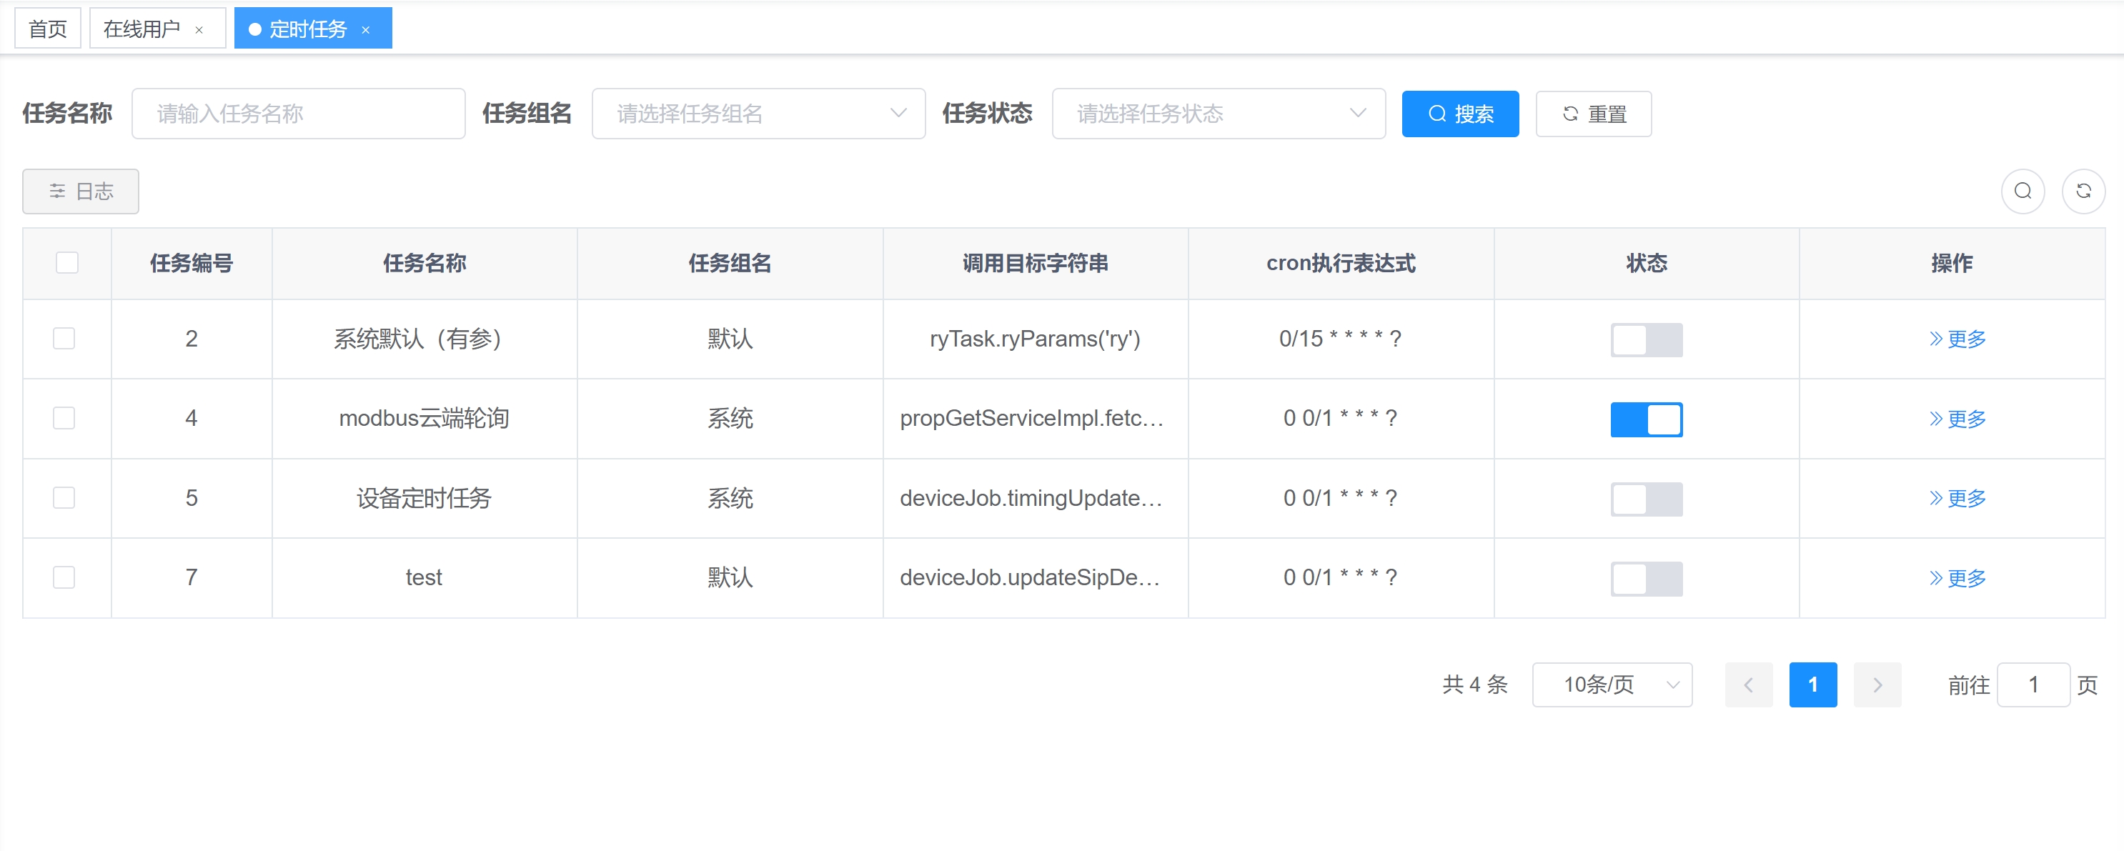Turn on the 设备定时任务 status switch
This screenshot has height=851, width=2124.
click(1647, 499)
